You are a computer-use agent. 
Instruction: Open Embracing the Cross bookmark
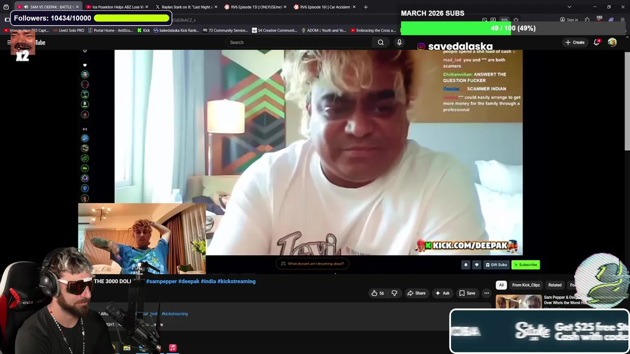373,30
